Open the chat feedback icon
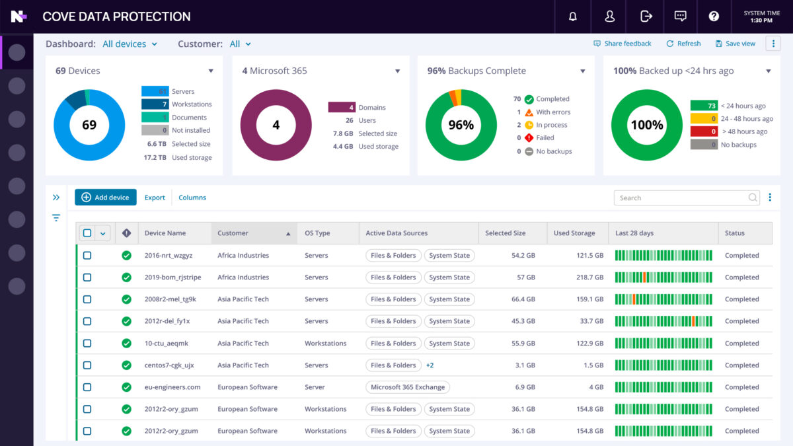The width and height of the screenshot is (793, 446). [680, 17]
